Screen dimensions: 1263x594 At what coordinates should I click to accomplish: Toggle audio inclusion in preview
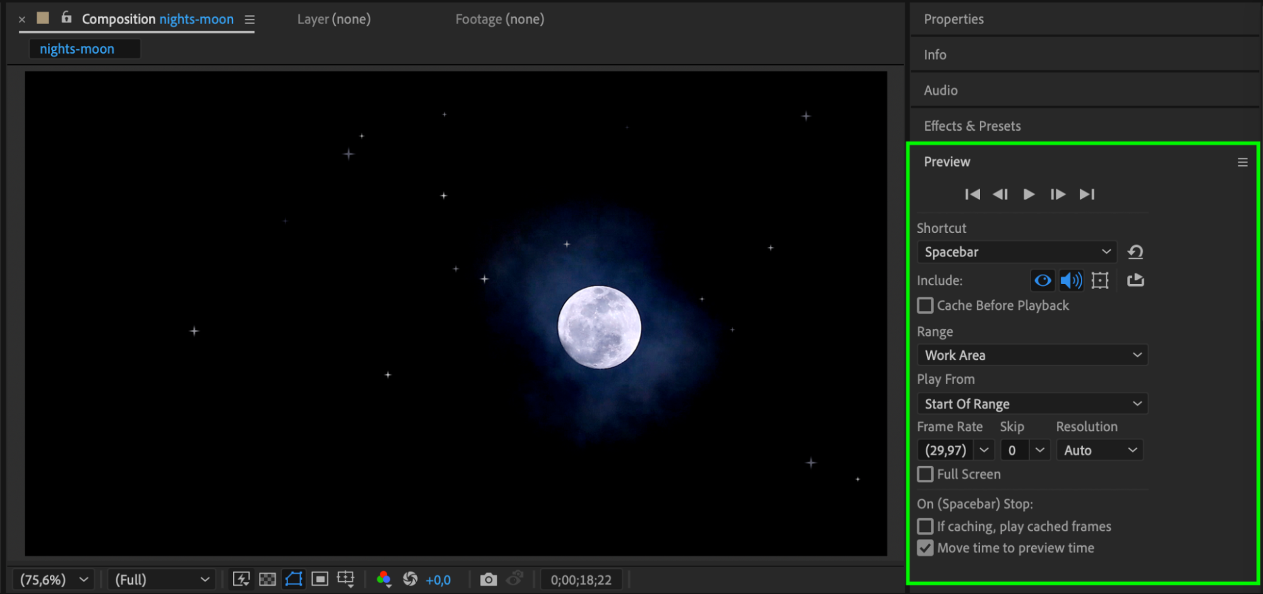(1071, 280)
